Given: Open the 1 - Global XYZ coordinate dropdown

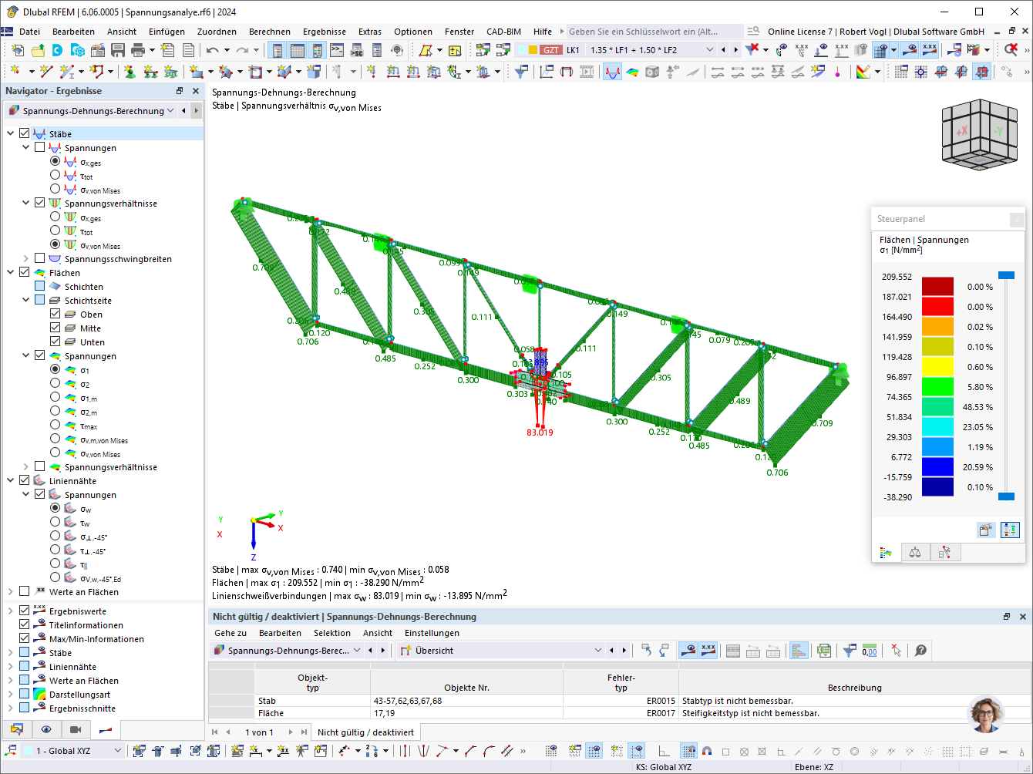Looking at the screenshot, I should pyautogui.click(x=118, y=751).
